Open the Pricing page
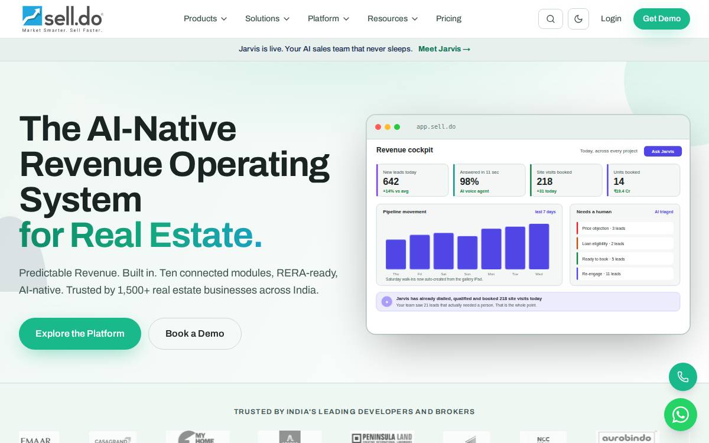This screenshot has height=443, width=709. pyautogui.click(x=448, y=19)
